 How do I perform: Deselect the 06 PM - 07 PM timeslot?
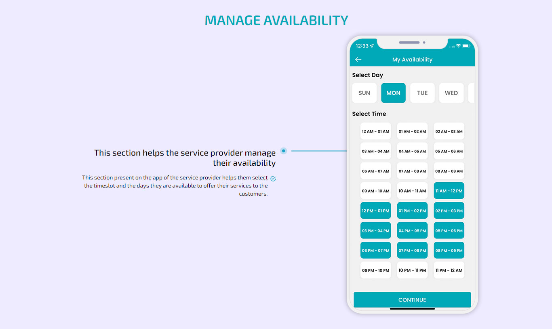[376, 250]
